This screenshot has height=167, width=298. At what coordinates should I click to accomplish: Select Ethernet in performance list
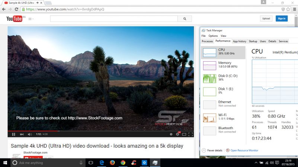[223, 105]
